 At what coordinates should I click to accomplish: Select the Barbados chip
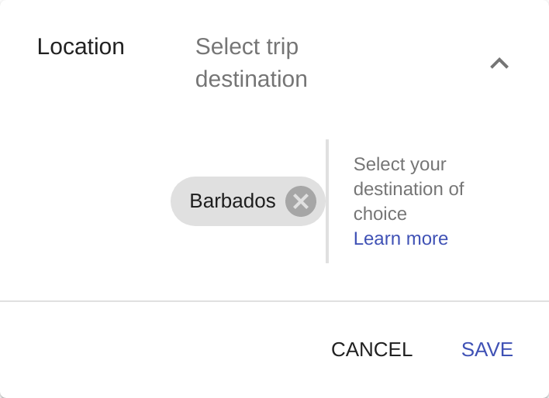(x=232, y=201)
